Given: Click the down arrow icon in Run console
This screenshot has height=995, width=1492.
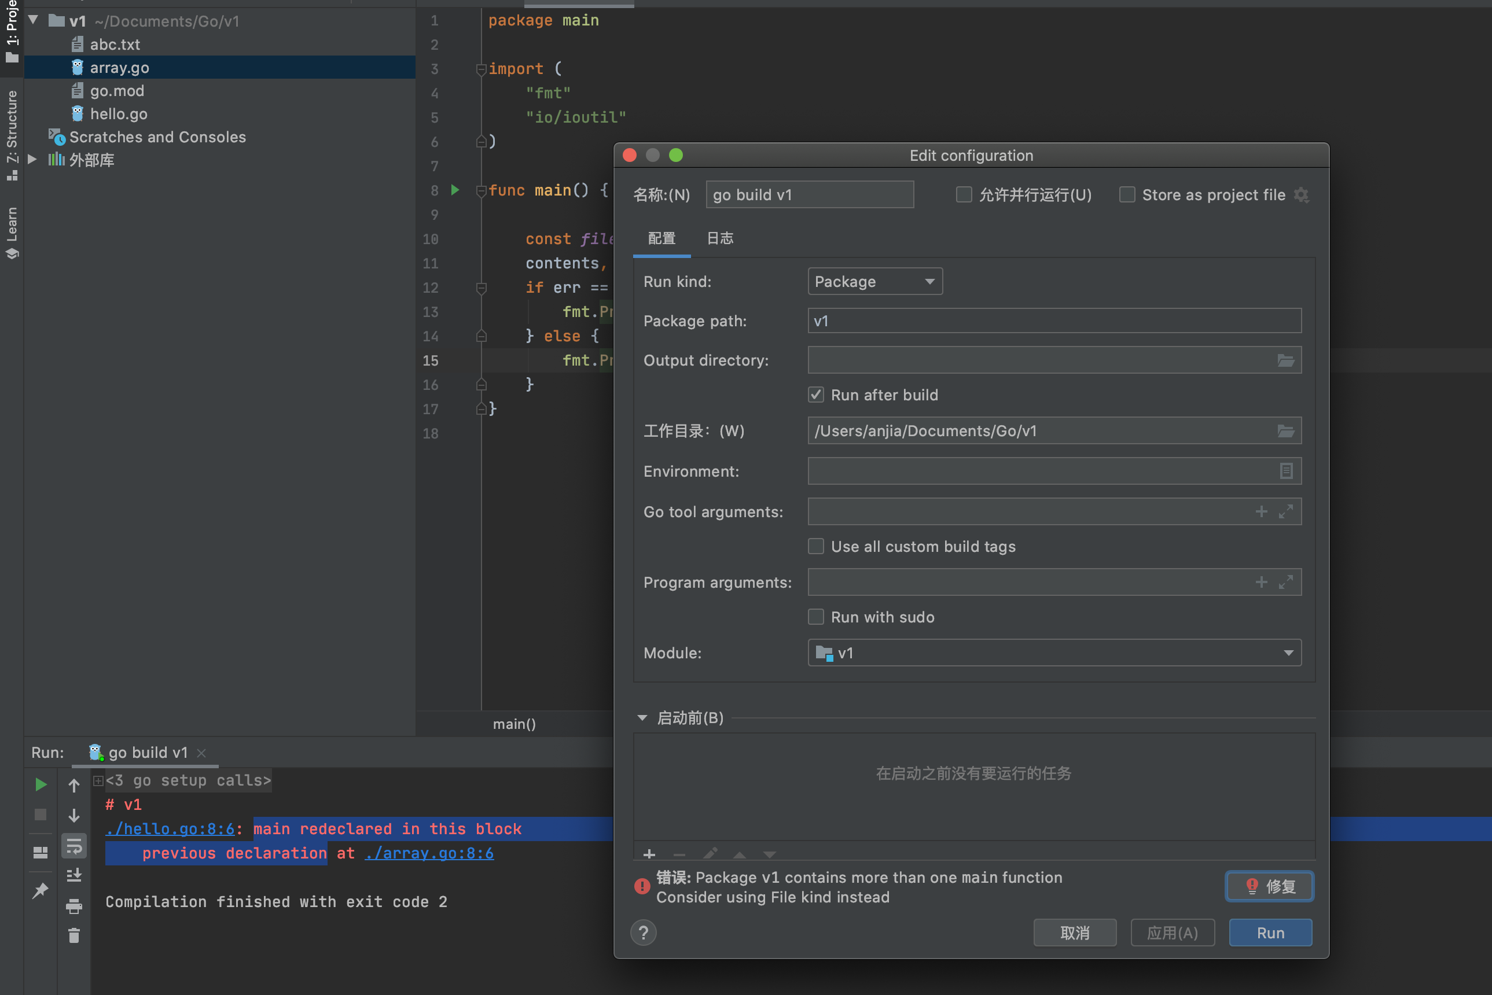Looking at the screenshot, I should pyautogui.click(x=74, y=816).
